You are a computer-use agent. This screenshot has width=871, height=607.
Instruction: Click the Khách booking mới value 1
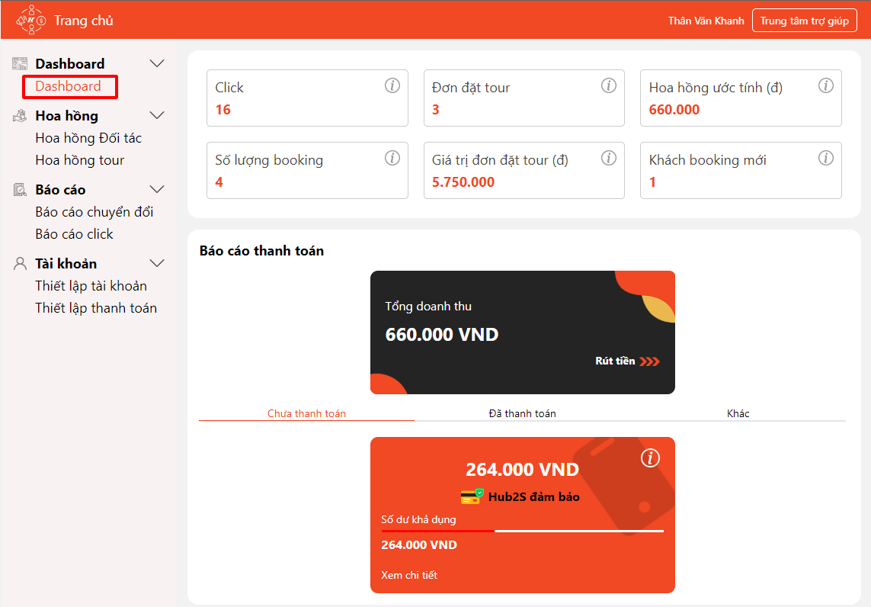coord(653,181)
